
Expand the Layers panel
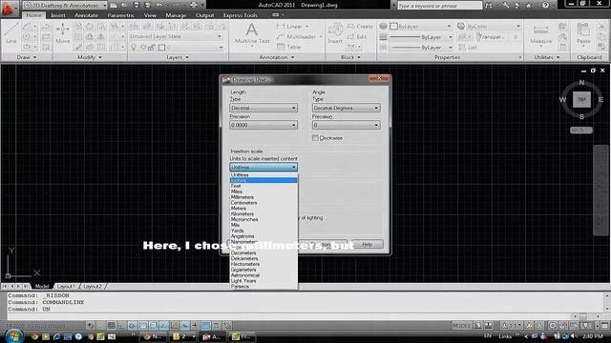(178, 57)
